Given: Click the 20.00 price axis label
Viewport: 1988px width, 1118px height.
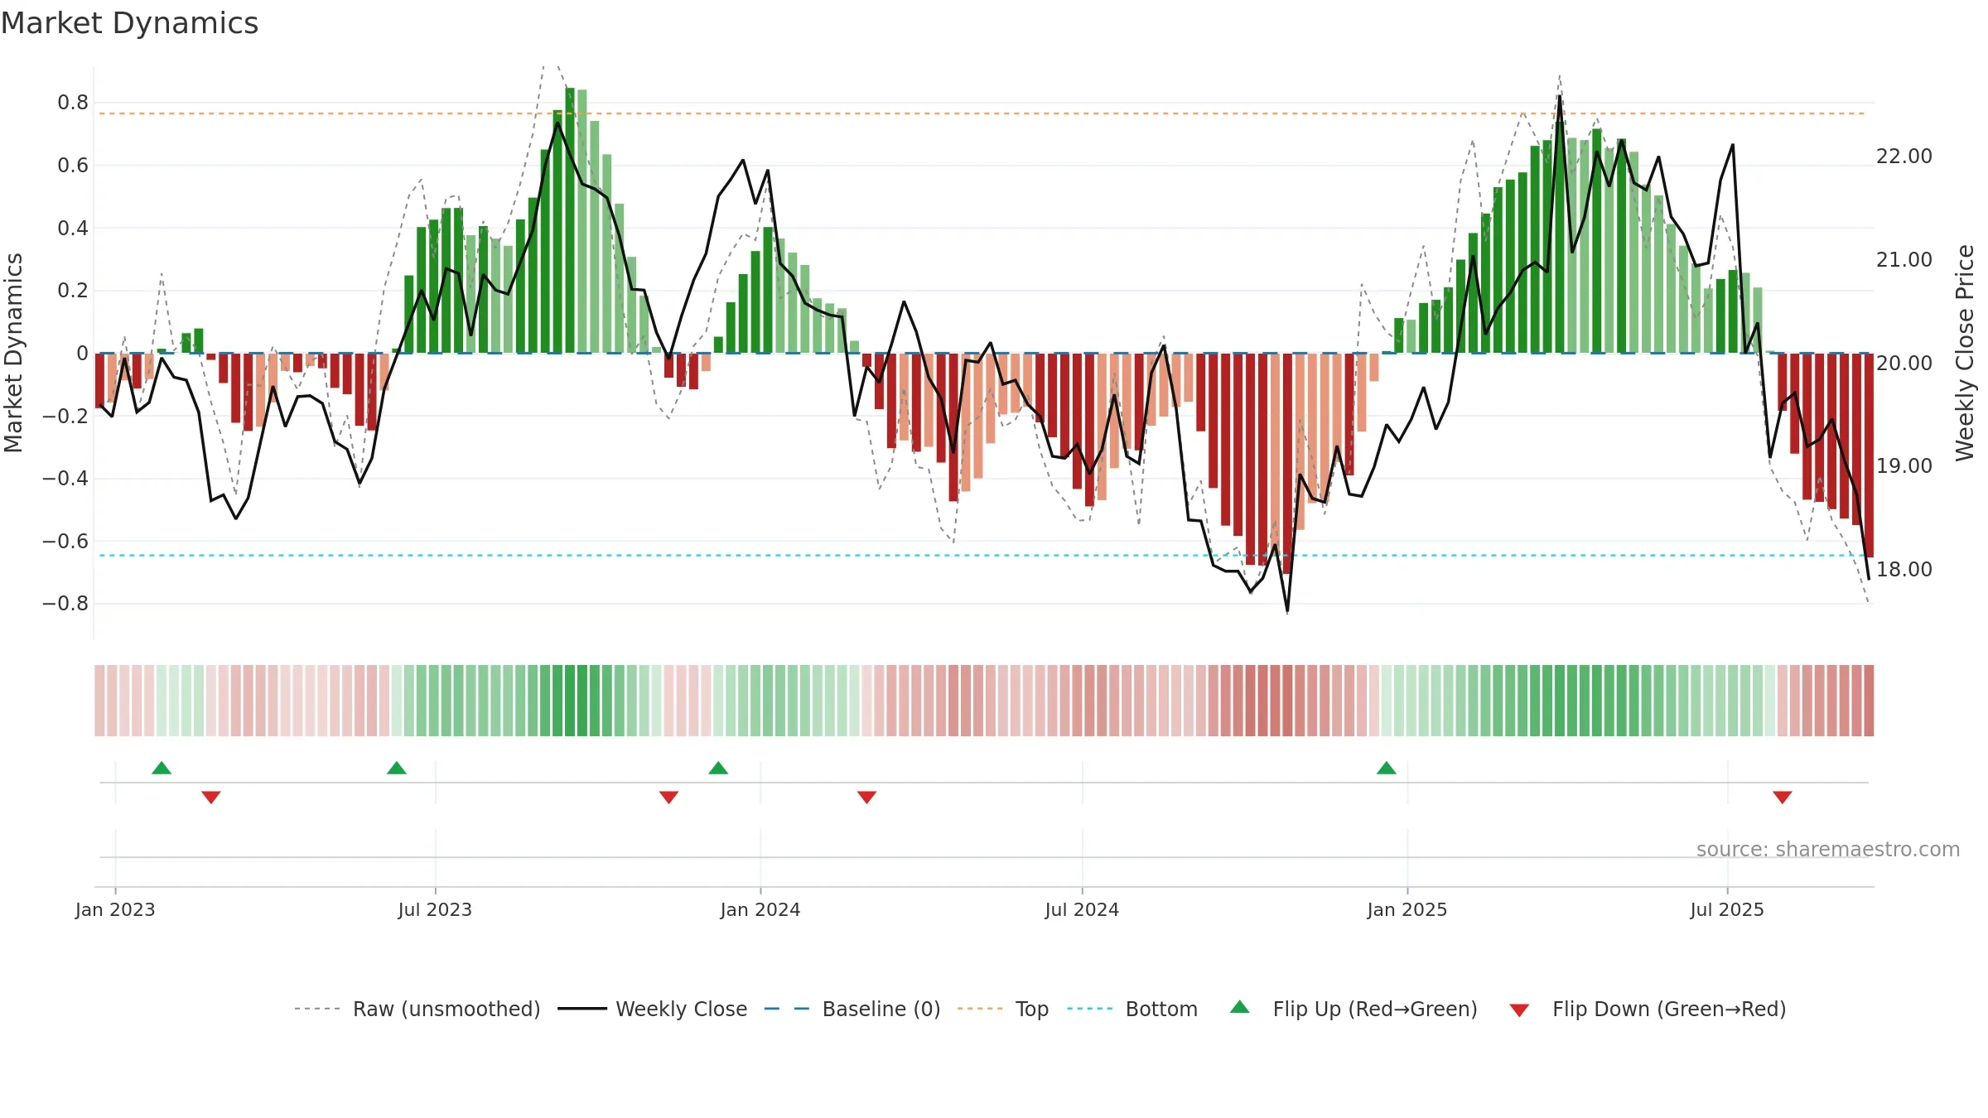Looking at the screenshot, I should point(1904,363).
